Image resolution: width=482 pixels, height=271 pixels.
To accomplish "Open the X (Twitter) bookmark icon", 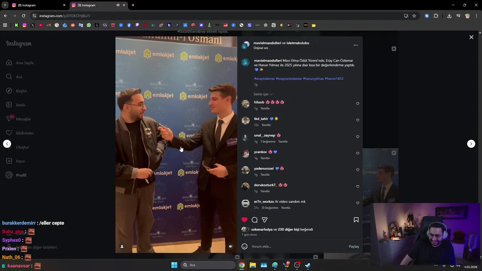I will pyautogui.click(x=32, y=25).
